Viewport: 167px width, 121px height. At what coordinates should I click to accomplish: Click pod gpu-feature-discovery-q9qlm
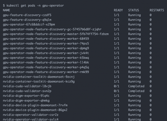27,20
